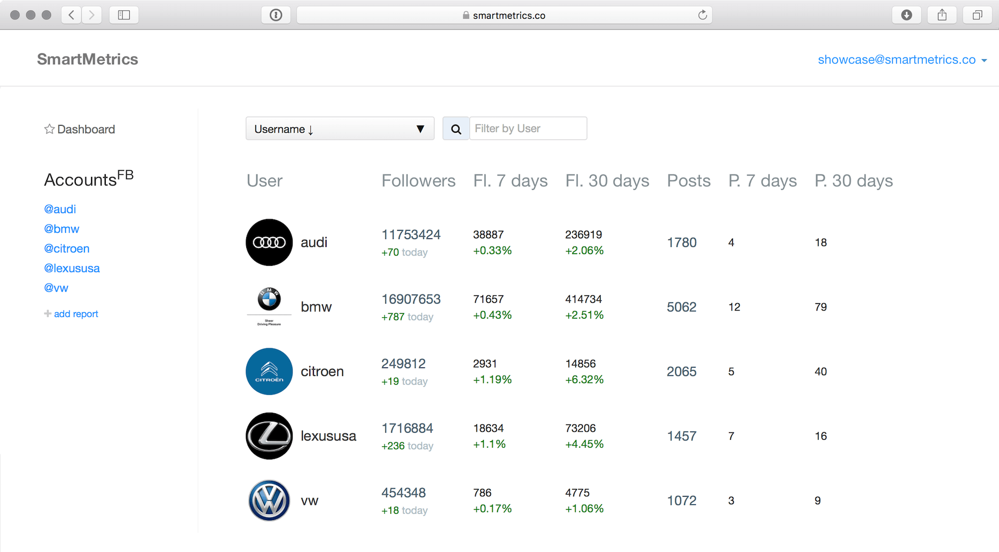Viewport: 999px width, 552px height.
Task: Select @citroen in Accounts list
Action: (67, 249)
